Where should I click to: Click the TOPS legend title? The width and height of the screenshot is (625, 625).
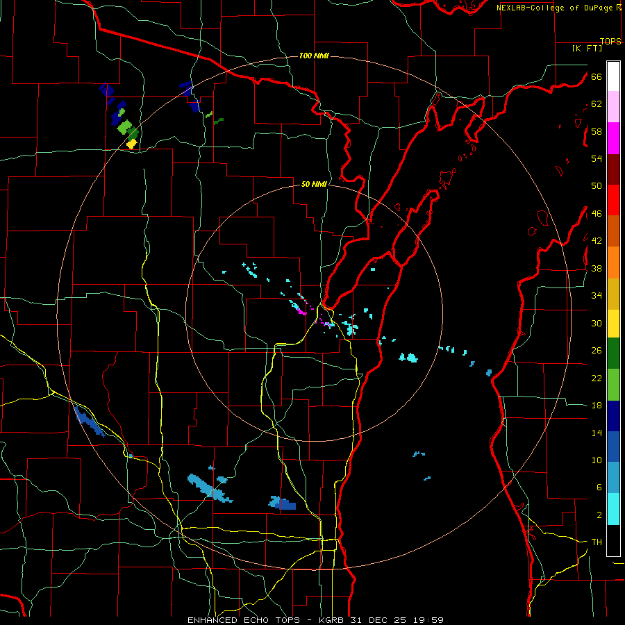click(x=610, y=41)
